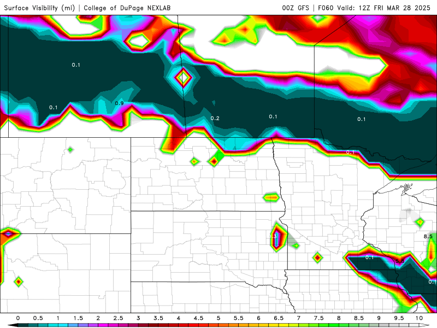Click the 8.5 value plotted on the map

point(428,237)
